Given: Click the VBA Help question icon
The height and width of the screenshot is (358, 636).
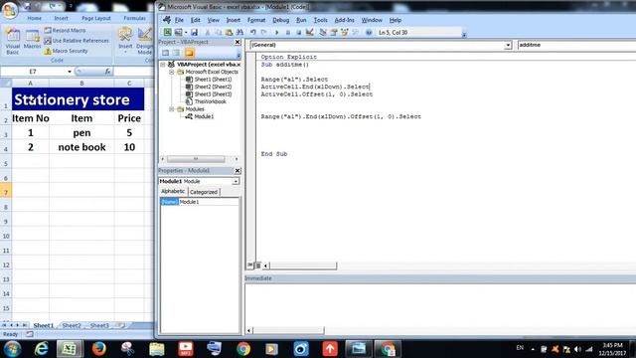Looking at the screenshot, I should [x=369, y=32].
